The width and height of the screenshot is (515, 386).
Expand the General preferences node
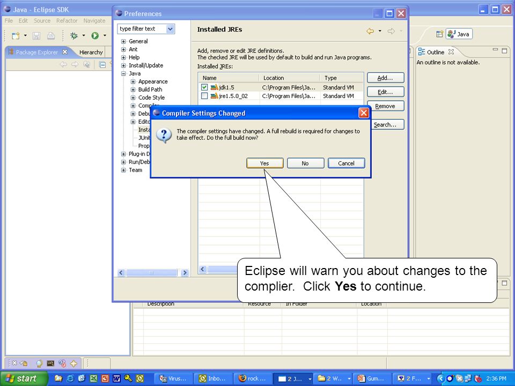123,41
